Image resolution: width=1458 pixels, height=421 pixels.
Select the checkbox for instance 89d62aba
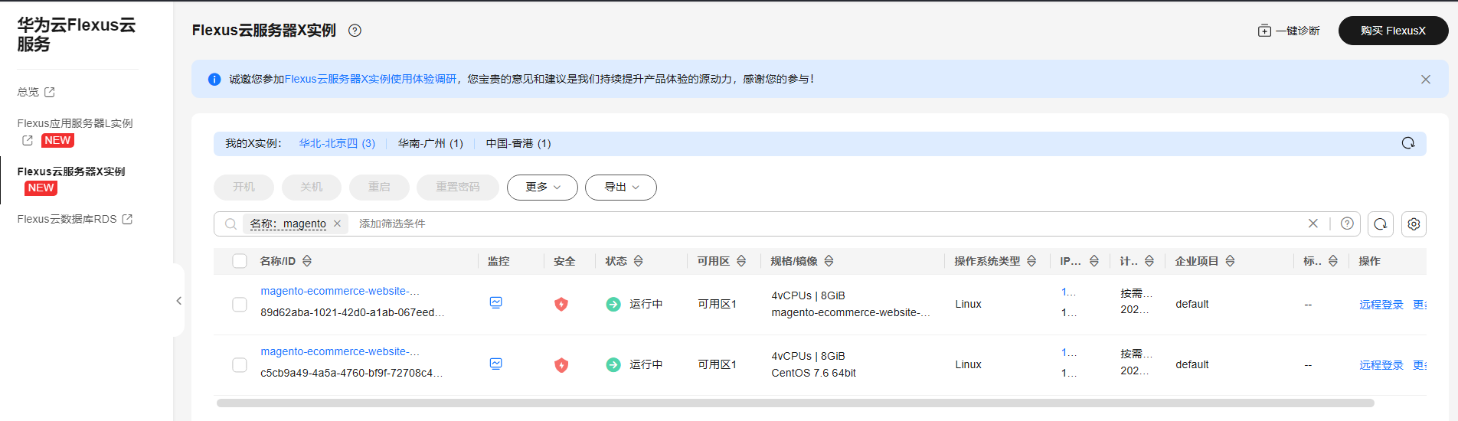click(240, 305)
